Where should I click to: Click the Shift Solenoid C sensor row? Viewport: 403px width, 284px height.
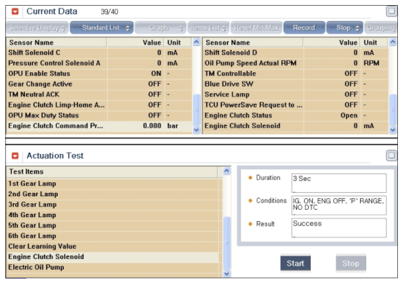99,53
